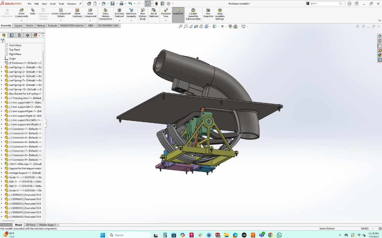Open WhatsApp from the taskbar

(x=279, y=235)
